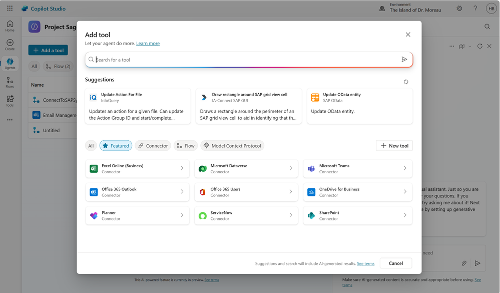Open Draw rectangle around SAP grid suggestion
This screenshot has height=293, width=500.
[x=249, y=106]
